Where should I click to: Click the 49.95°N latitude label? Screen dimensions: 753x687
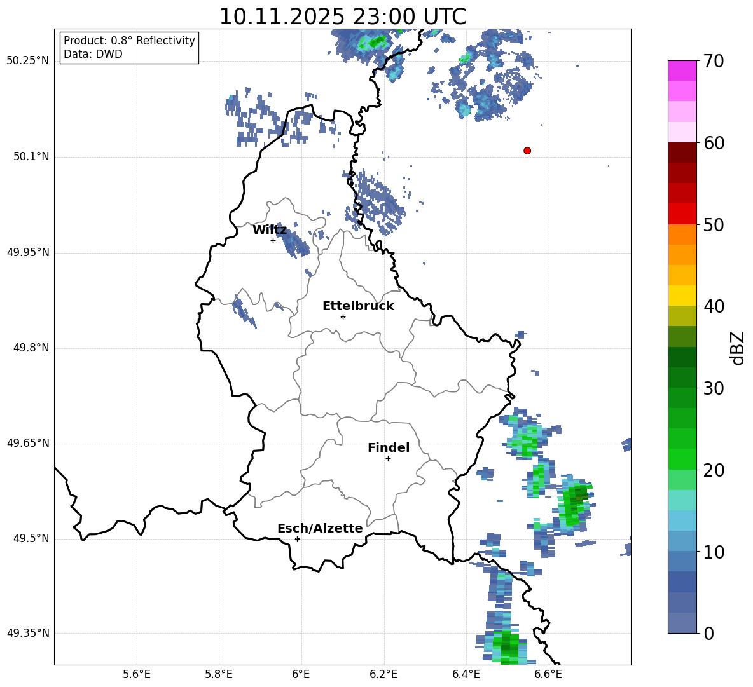pos(28,252)
